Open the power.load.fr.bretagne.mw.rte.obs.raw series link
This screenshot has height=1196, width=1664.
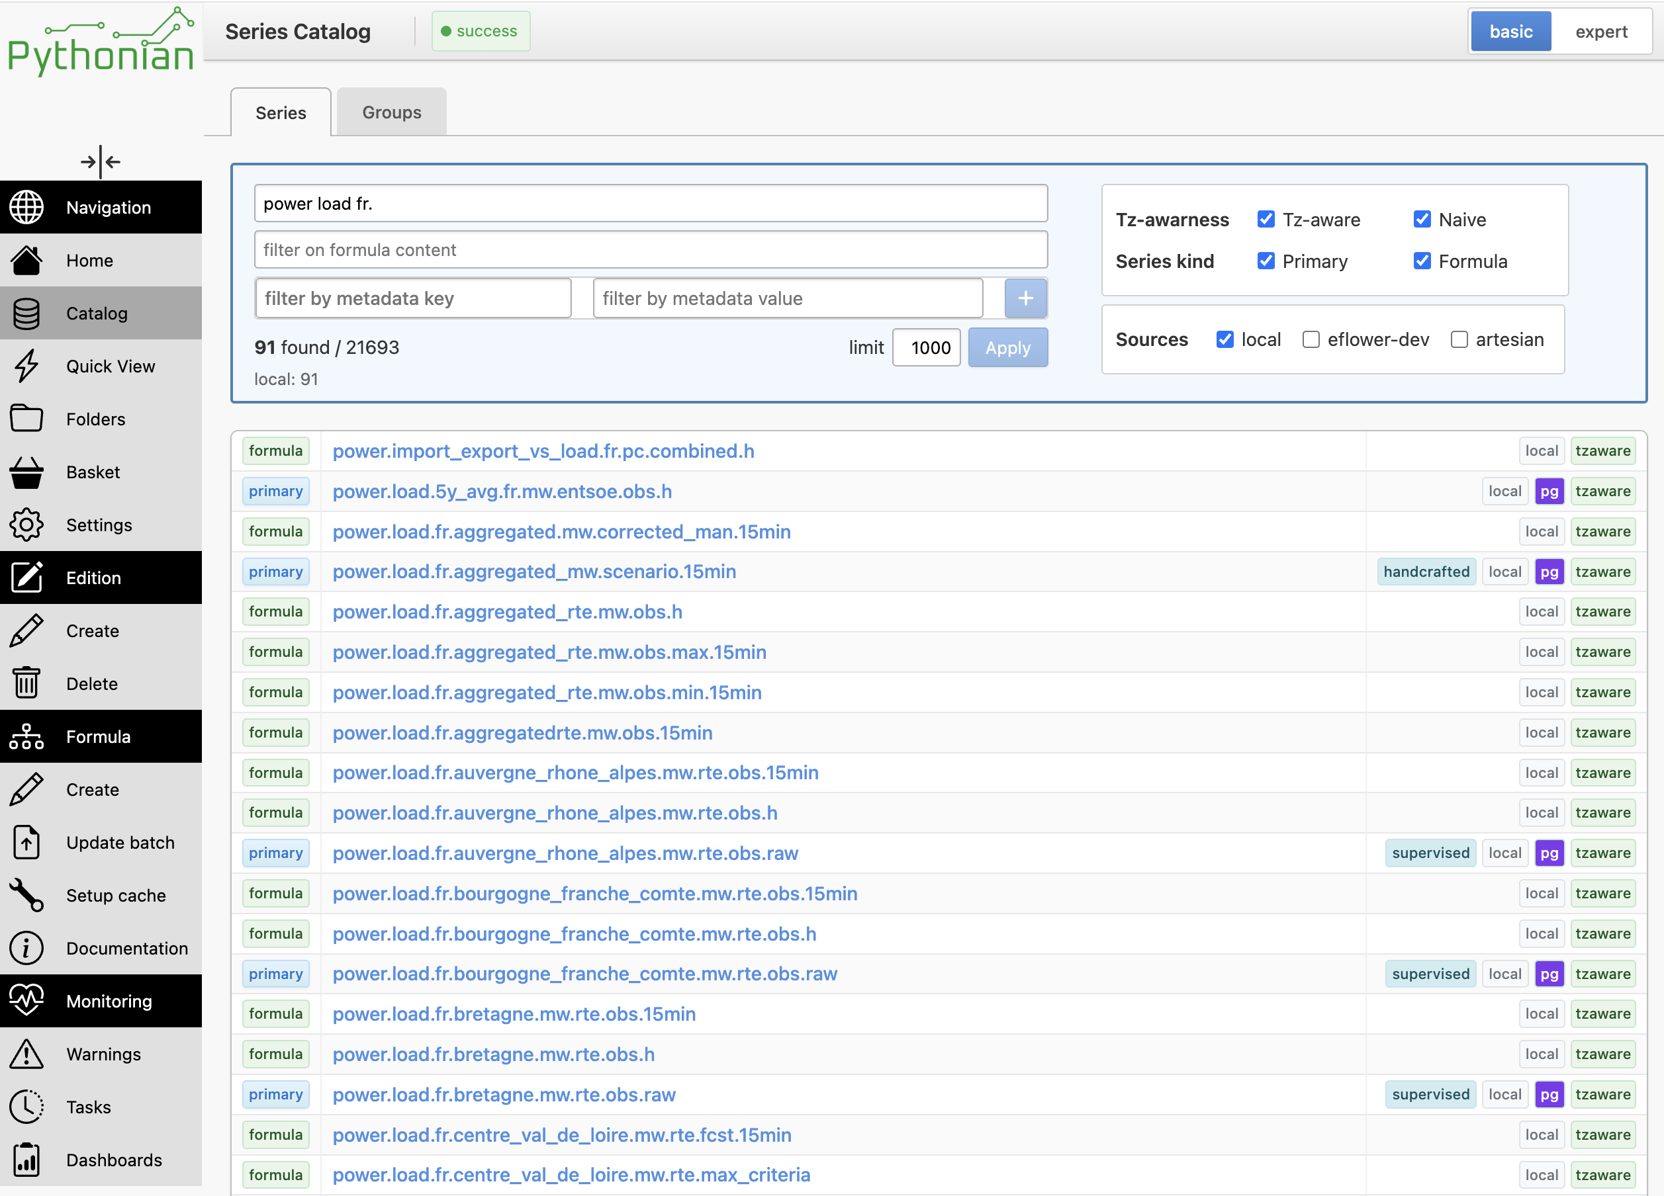[x=504, y=1094]
